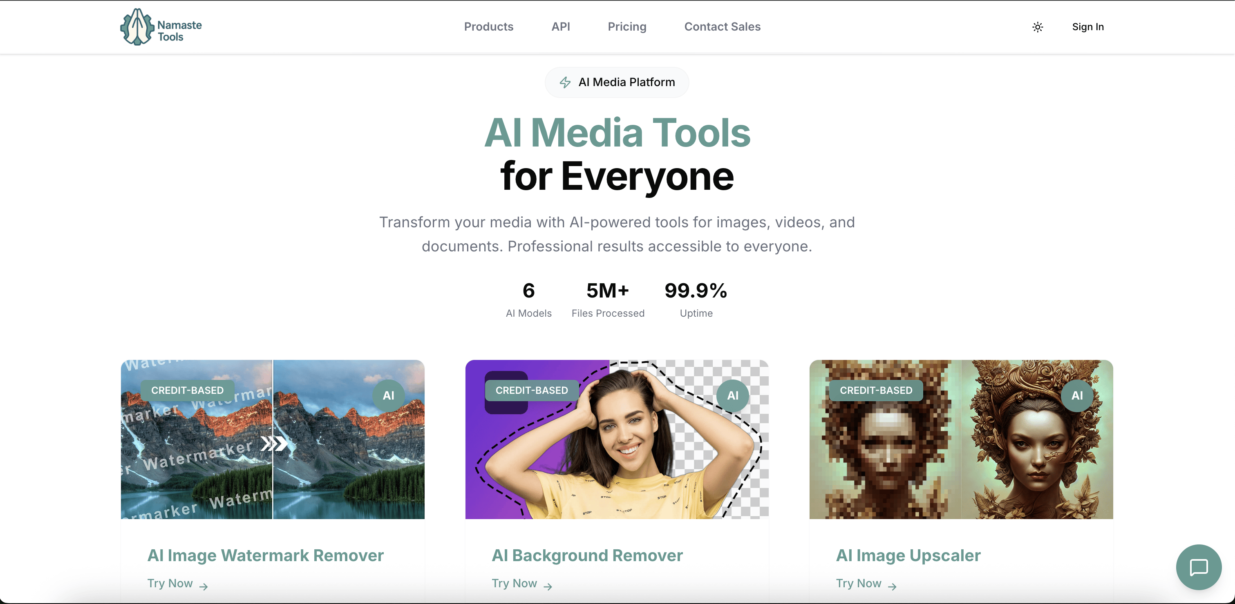Screen dimensions: 1235x604
Task: Click the pixelated portrait upscaler thumbnail
Action: tap(961, 440)
